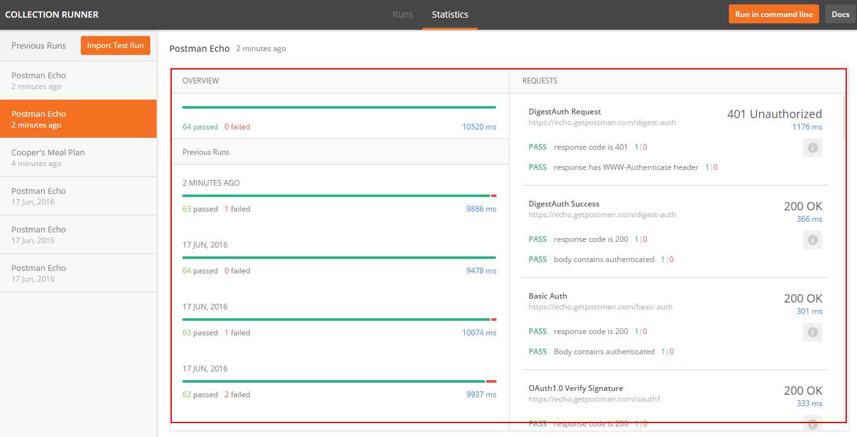
Task: Click the digest-auth URL under DigestAuth Success
Action: (x=602, y=215)
